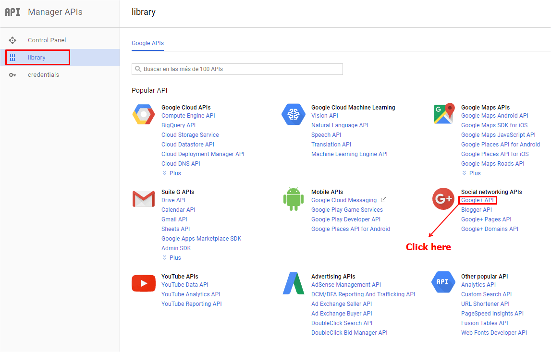This screenshot has width=551, height=352.
Task: Click the YouTube play logo icon
Action: pyautogui.click(x=143, y=283)
